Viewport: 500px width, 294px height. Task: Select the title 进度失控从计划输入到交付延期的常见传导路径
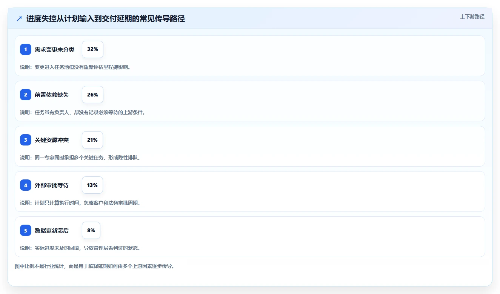[x=106, y=19]
